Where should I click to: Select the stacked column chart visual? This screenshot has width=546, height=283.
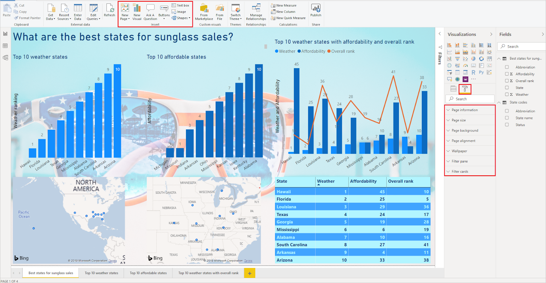457,45
